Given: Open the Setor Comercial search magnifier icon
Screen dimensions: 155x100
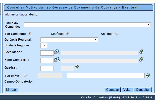Looking at the screenshot, I should (x=57, y=59).
